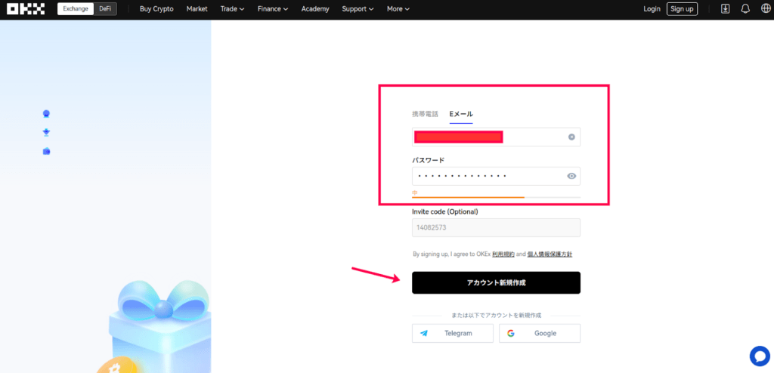The height and width of the screenshot is (373, 774).
Task: Click the Login link
Action: point(652,9)
